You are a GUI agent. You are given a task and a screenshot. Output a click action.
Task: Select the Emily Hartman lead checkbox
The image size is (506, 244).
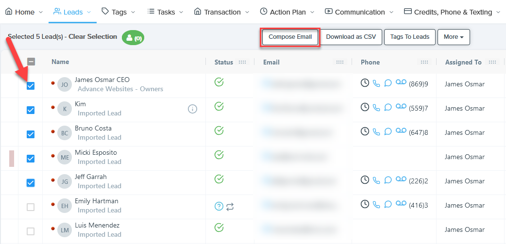point(31,207)
